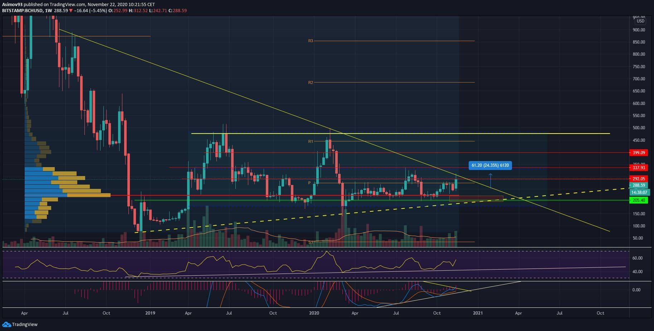Click the blue 61.20 (24.35%) measurement label
This screenshot has width=654, height=331.
pyautogui.click(x=490, y=165)
